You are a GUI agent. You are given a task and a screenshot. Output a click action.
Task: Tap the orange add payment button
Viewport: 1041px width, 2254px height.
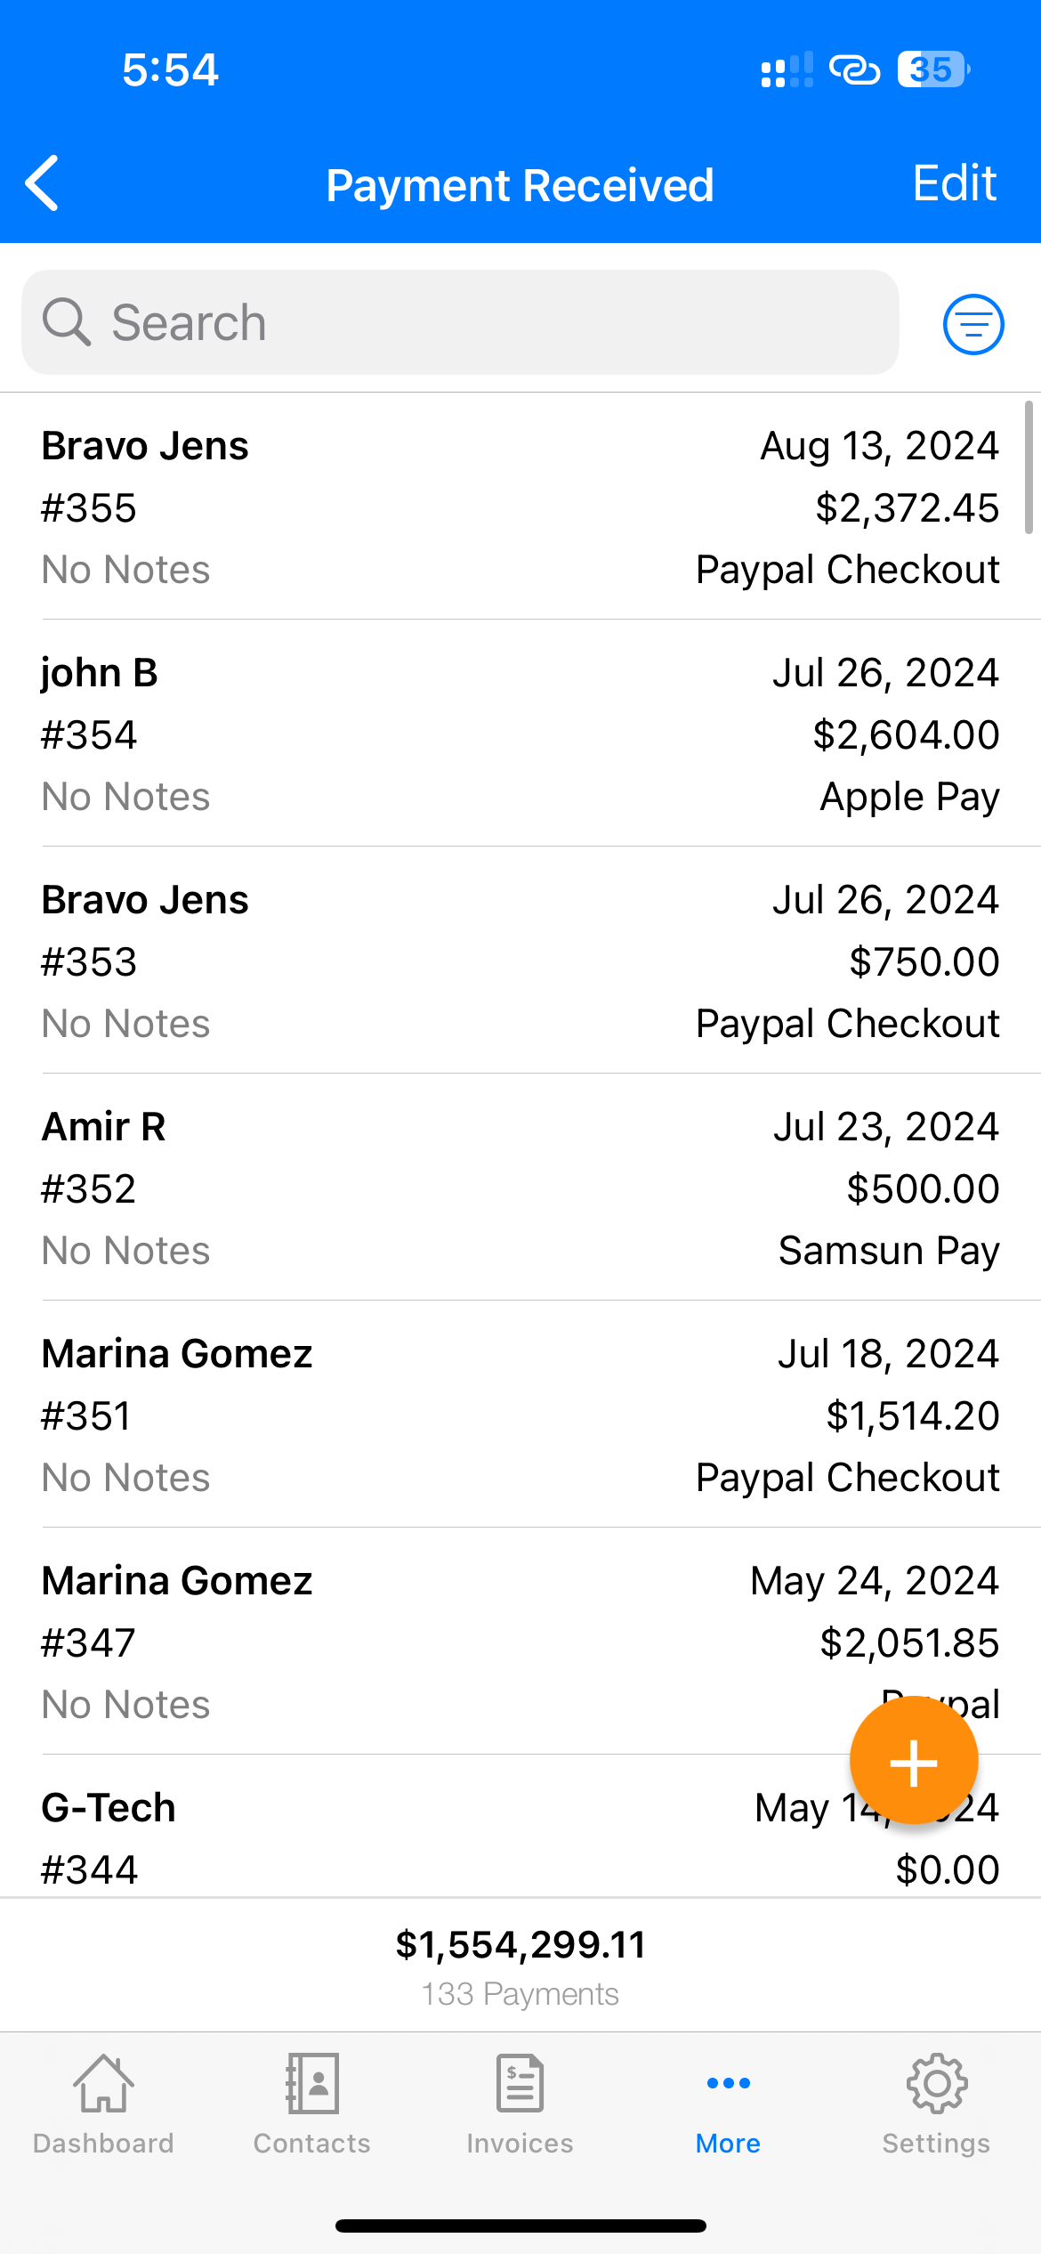coord(913,1761)
